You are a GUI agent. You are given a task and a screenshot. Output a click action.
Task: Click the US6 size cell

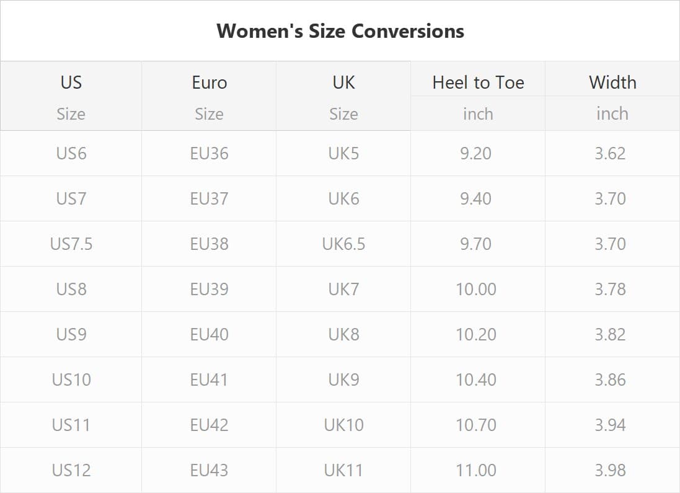tap(71, 153)
